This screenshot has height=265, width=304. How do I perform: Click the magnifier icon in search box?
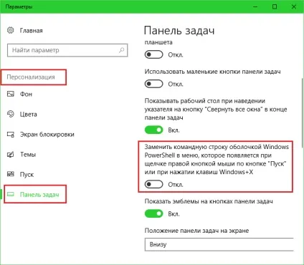[x=122, y=50]
